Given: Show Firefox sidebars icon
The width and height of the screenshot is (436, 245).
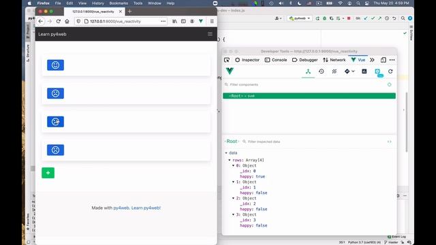Looking at the screenshot, I should 183,21.
